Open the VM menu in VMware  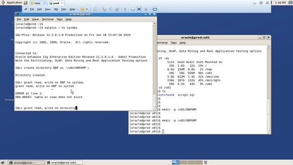coord(56,9)
